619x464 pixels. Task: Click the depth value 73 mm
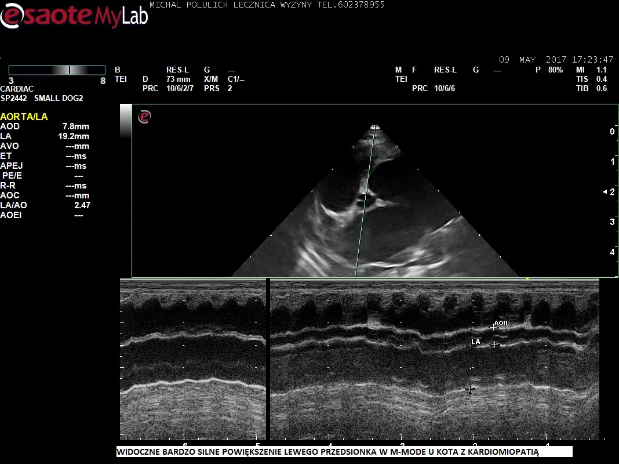pyautogui.click(x=178, y=79)
